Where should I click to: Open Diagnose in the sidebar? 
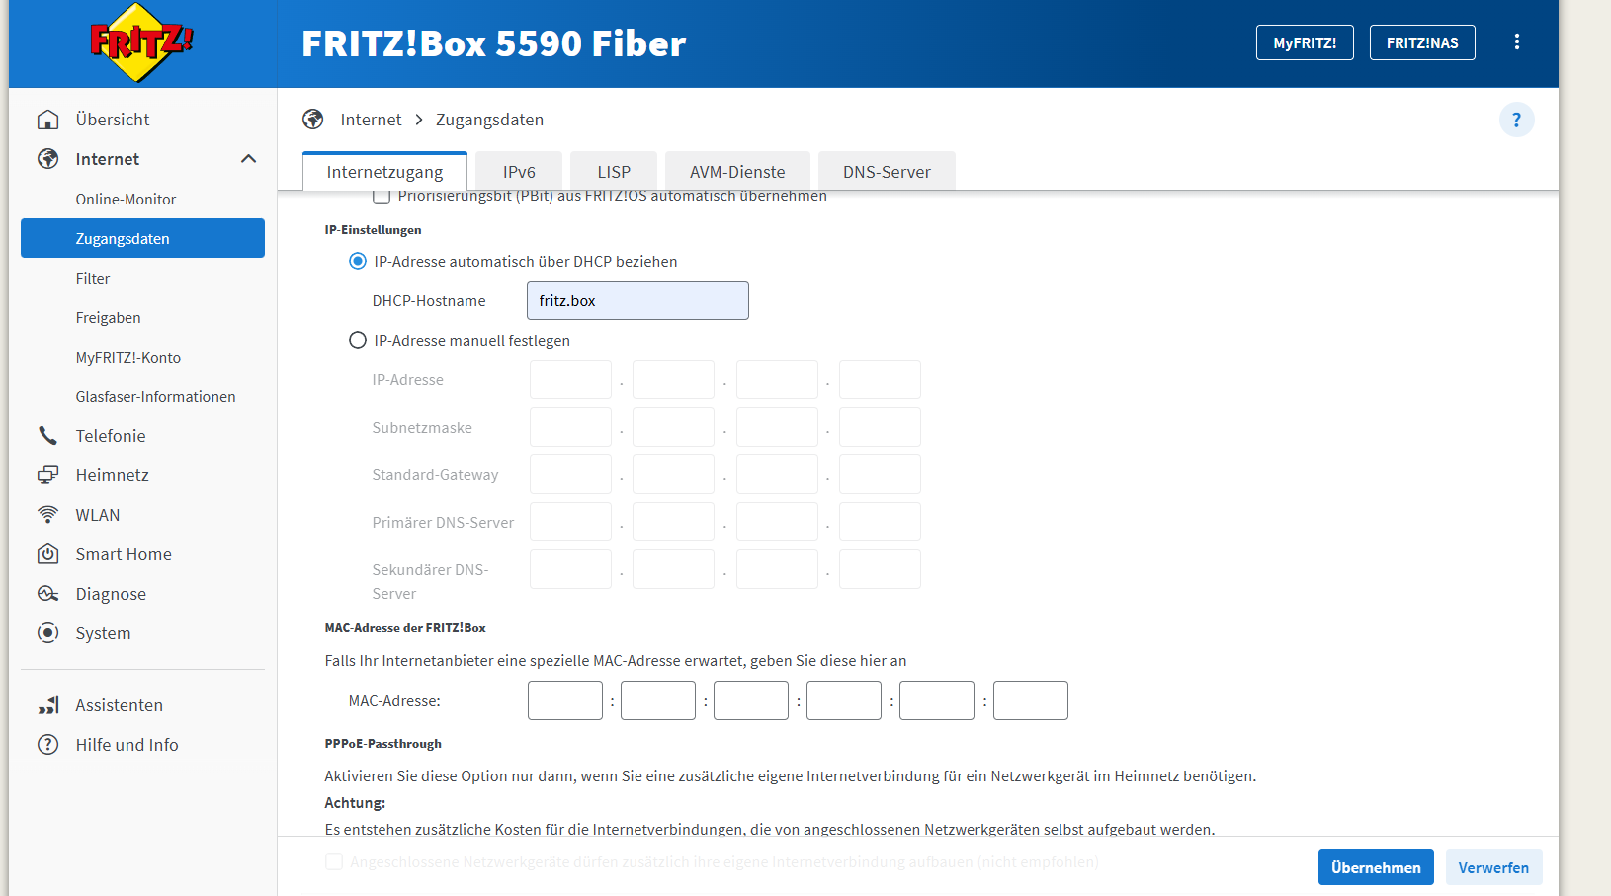pos(142,594)
